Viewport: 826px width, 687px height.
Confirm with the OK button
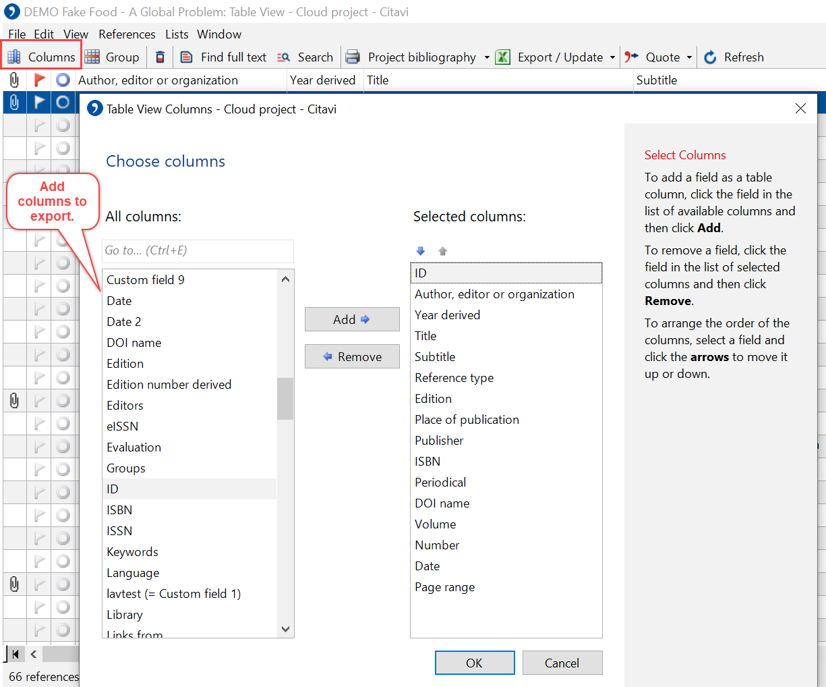click(475, 663)
